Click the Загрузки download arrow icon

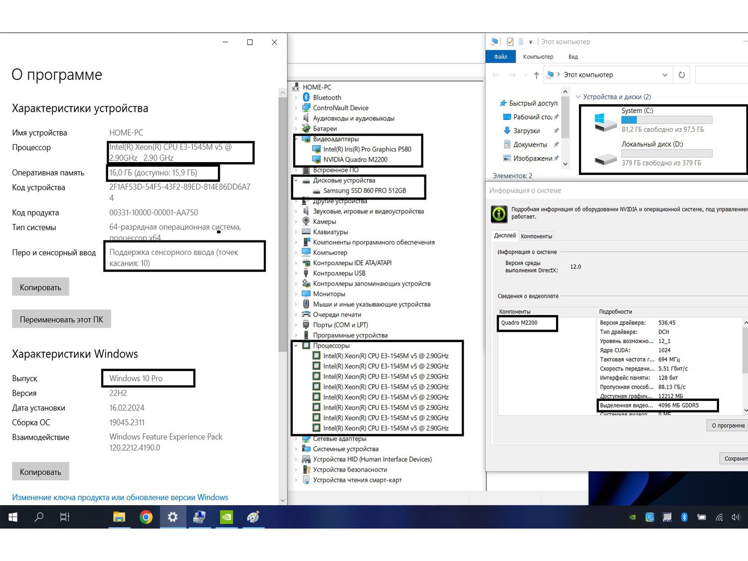507,131
